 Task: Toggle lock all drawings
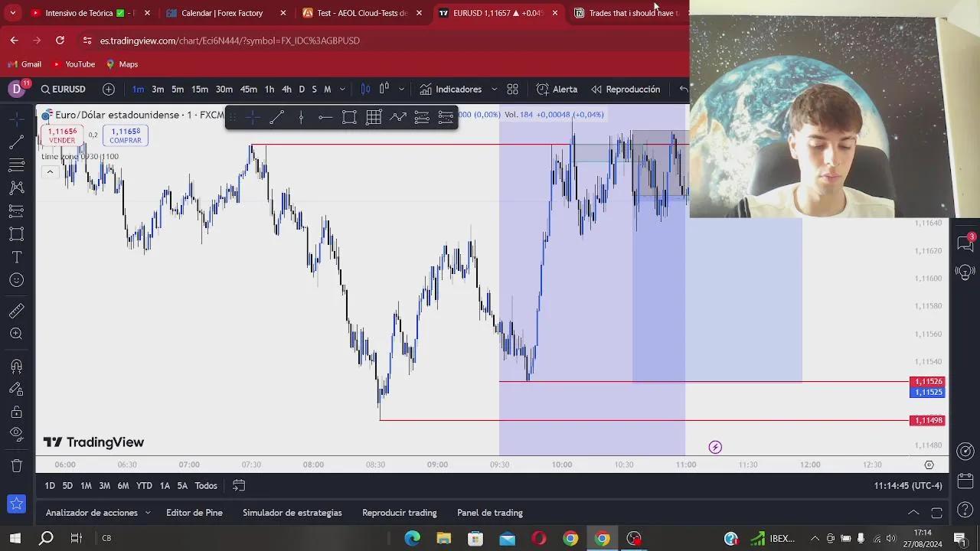[x=16, y=412]
